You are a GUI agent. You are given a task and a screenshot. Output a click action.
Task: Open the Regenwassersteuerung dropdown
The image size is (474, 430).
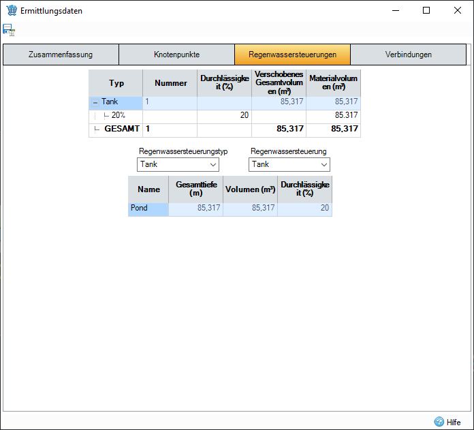(289, 164)
